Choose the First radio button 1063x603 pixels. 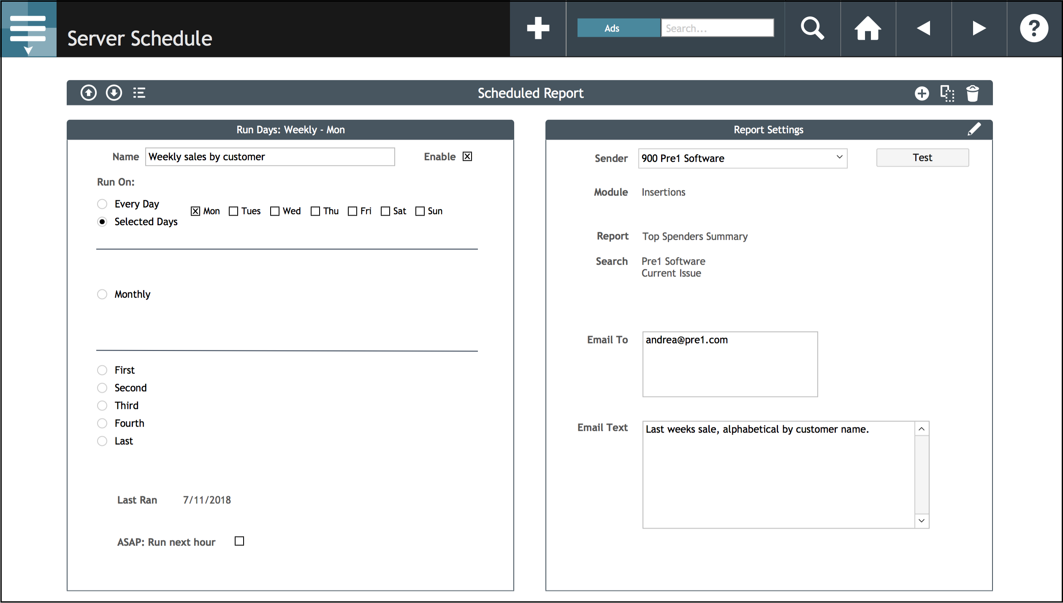point(102,370)
